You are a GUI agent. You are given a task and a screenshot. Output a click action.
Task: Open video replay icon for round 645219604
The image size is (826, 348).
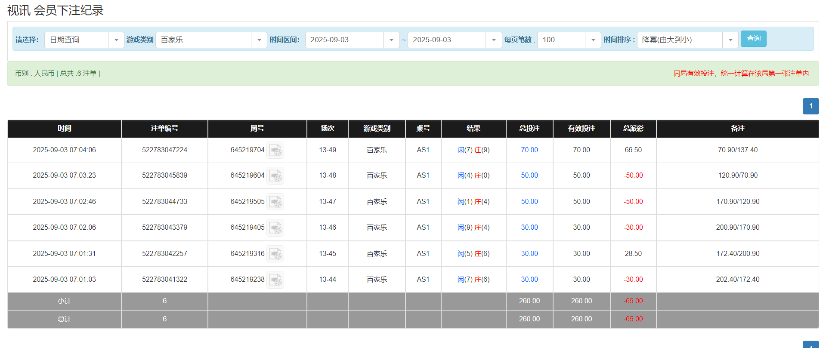pyautogui.click(x=275, y=176)
